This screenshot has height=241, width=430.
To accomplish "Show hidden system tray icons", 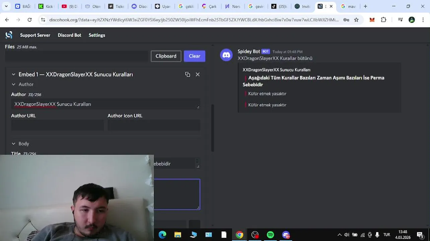I will [339, 235].
